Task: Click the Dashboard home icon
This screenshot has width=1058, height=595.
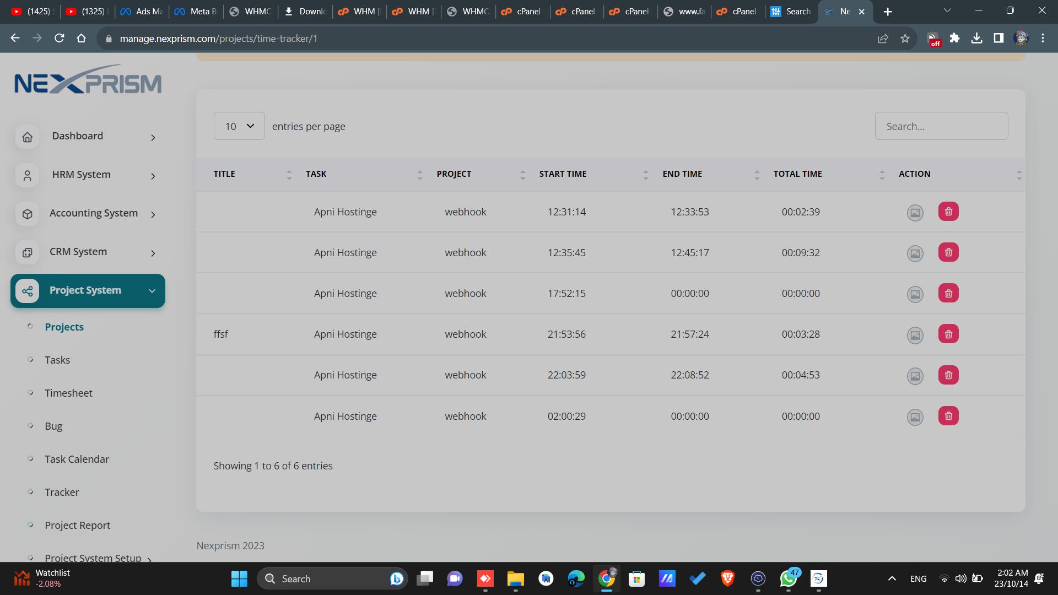Action: click(28, 137)
